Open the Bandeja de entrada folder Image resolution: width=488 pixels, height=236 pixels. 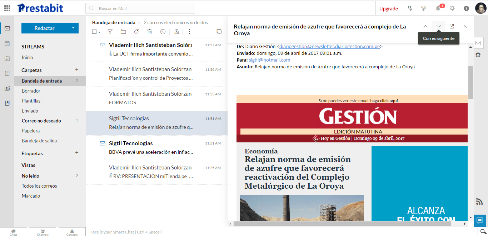click(50, 81)
